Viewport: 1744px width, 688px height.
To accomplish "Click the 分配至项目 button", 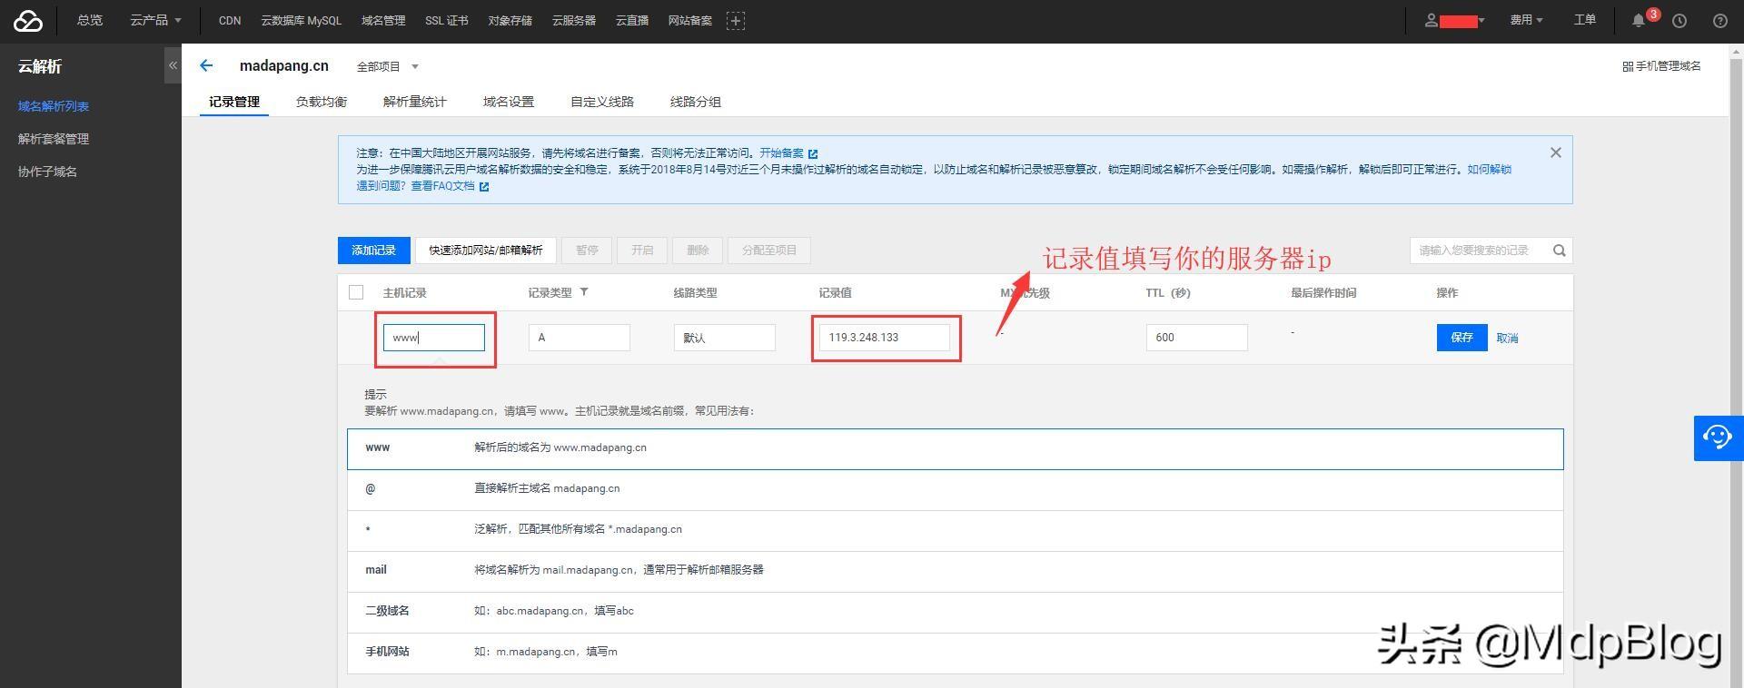I will [769, 251].
